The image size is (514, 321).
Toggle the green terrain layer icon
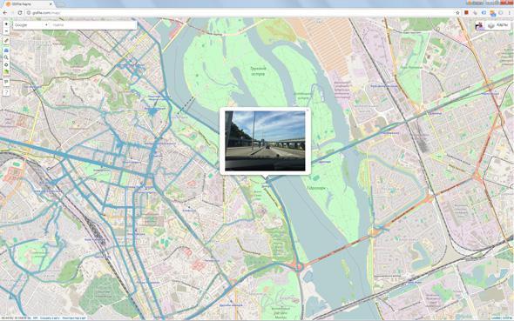(6, 72)
